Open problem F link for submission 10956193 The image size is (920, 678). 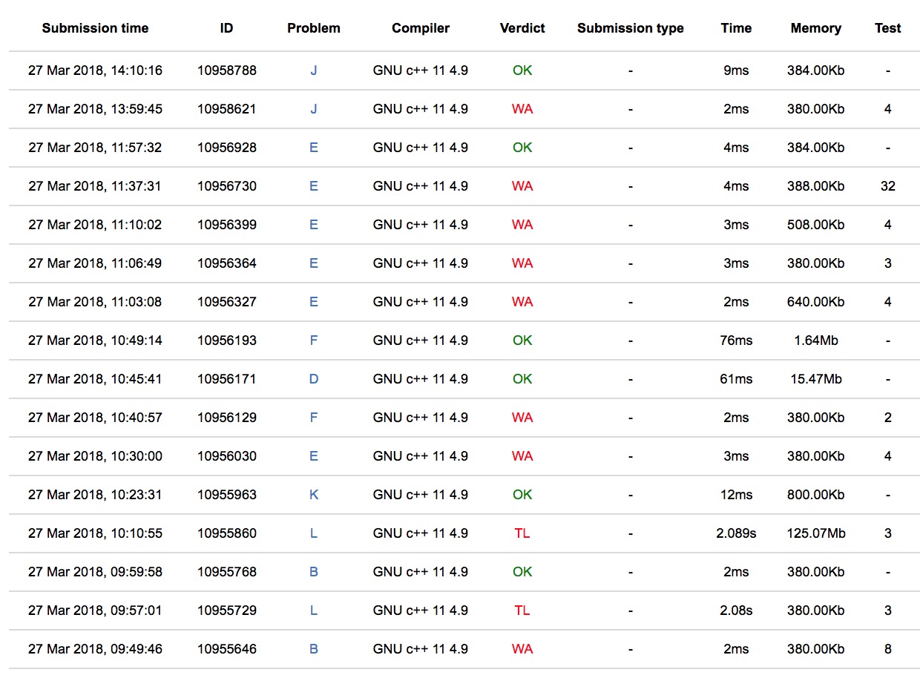313,340
